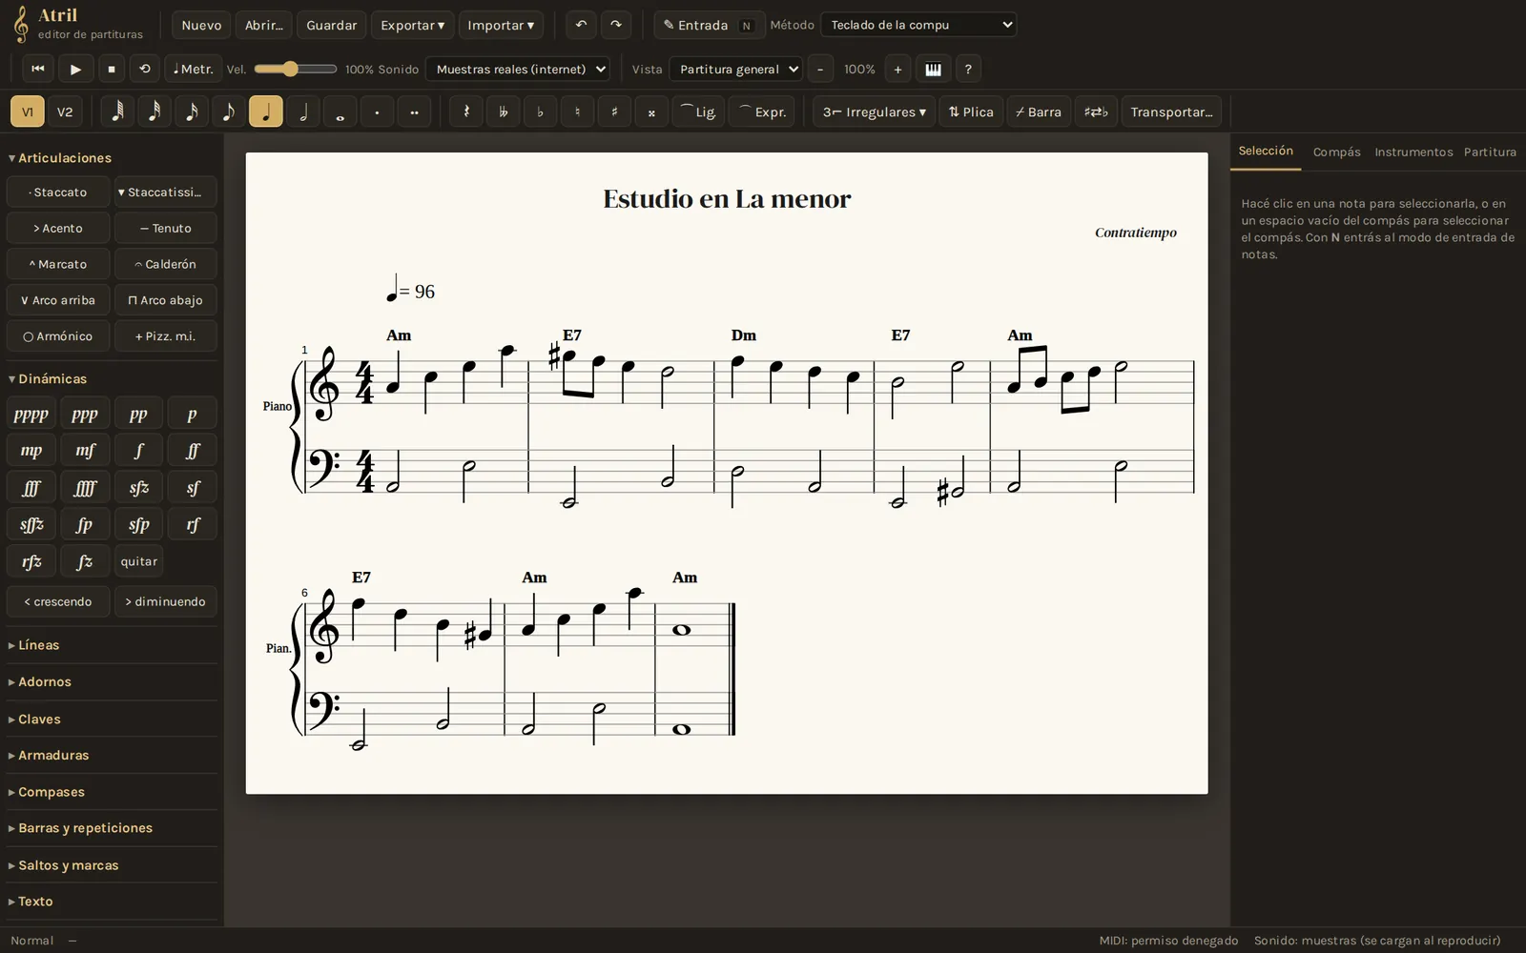Toggle note Entrada mode
This screenshot has height=953, width=1526.
pyautogui.click(x=709, y=25)
